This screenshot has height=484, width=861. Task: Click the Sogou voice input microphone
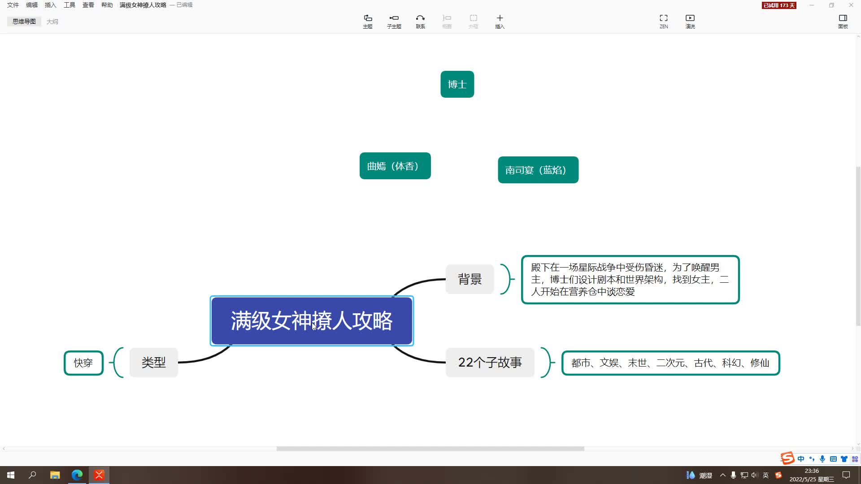(x=822, y=459)
